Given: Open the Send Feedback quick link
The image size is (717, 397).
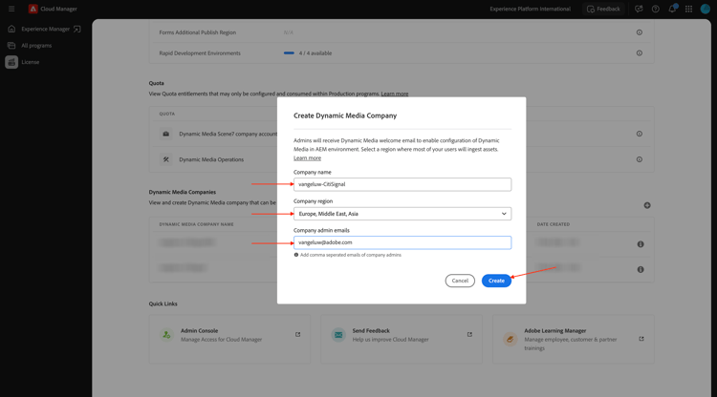Looking at the screenshot, I should pyautogui.click(x=402, y=339).
